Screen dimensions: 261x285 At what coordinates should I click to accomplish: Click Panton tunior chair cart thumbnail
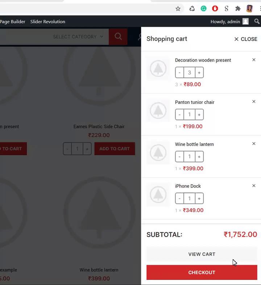[x=158, y=110]
